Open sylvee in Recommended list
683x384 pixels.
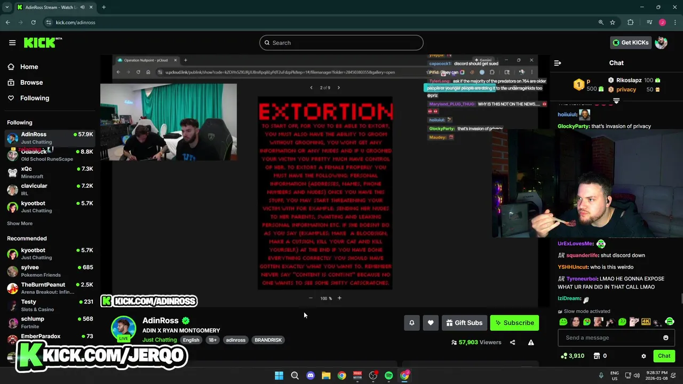(49, 270)
